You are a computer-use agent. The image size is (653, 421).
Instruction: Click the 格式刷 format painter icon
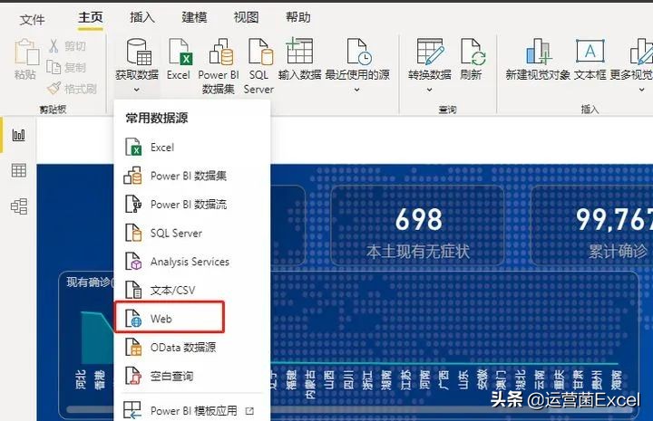coord(54,88)
